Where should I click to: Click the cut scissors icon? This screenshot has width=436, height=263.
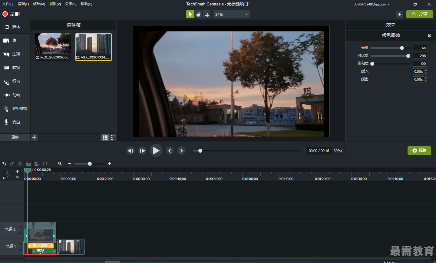(20, 164)
